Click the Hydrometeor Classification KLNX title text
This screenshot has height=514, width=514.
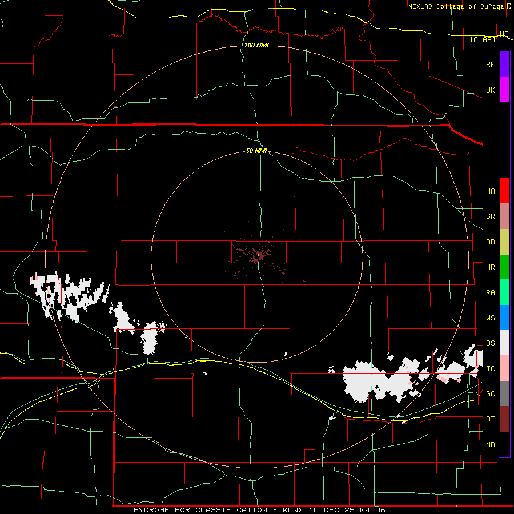coord(259,510)
